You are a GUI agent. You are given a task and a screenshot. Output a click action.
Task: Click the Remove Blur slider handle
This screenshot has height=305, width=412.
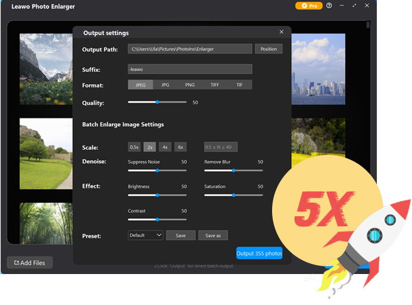point(233,170)
